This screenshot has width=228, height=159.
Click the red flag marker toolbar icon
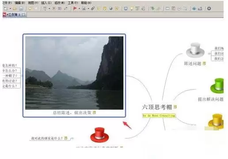(75, 8)
